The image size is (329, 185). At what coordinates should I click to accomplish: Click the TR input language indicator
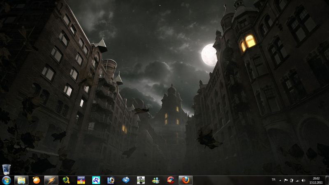[x=273, y=180]
